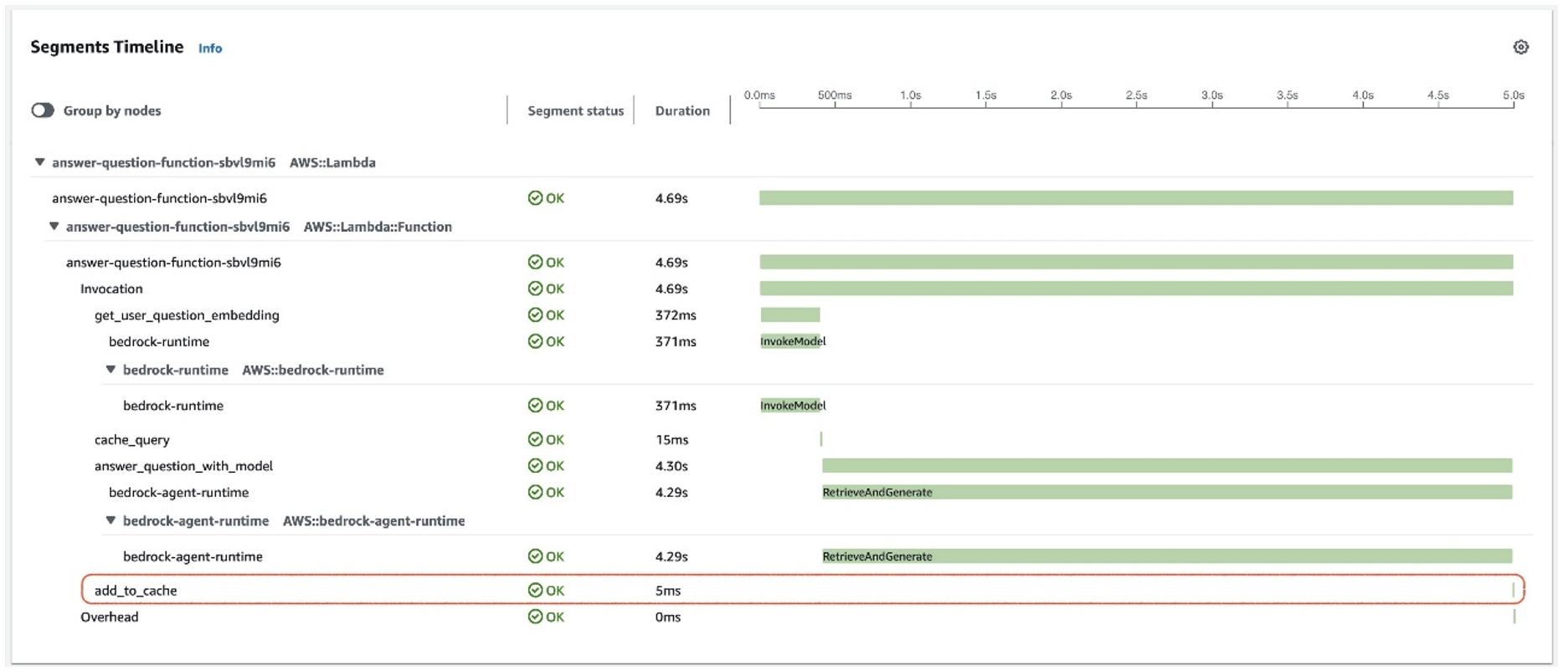Select the add_to_cache segment row
1563x671 pixels.
[x=803, y=590]
